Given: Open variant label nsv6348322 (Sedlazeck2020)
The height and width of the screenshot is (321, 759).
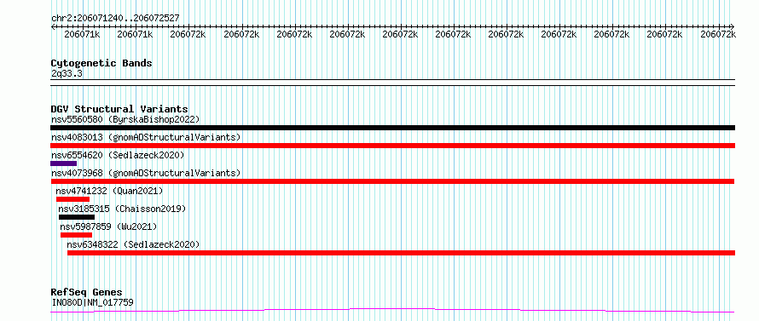Looking at the screenshot, I should click(x=133, y=244).
